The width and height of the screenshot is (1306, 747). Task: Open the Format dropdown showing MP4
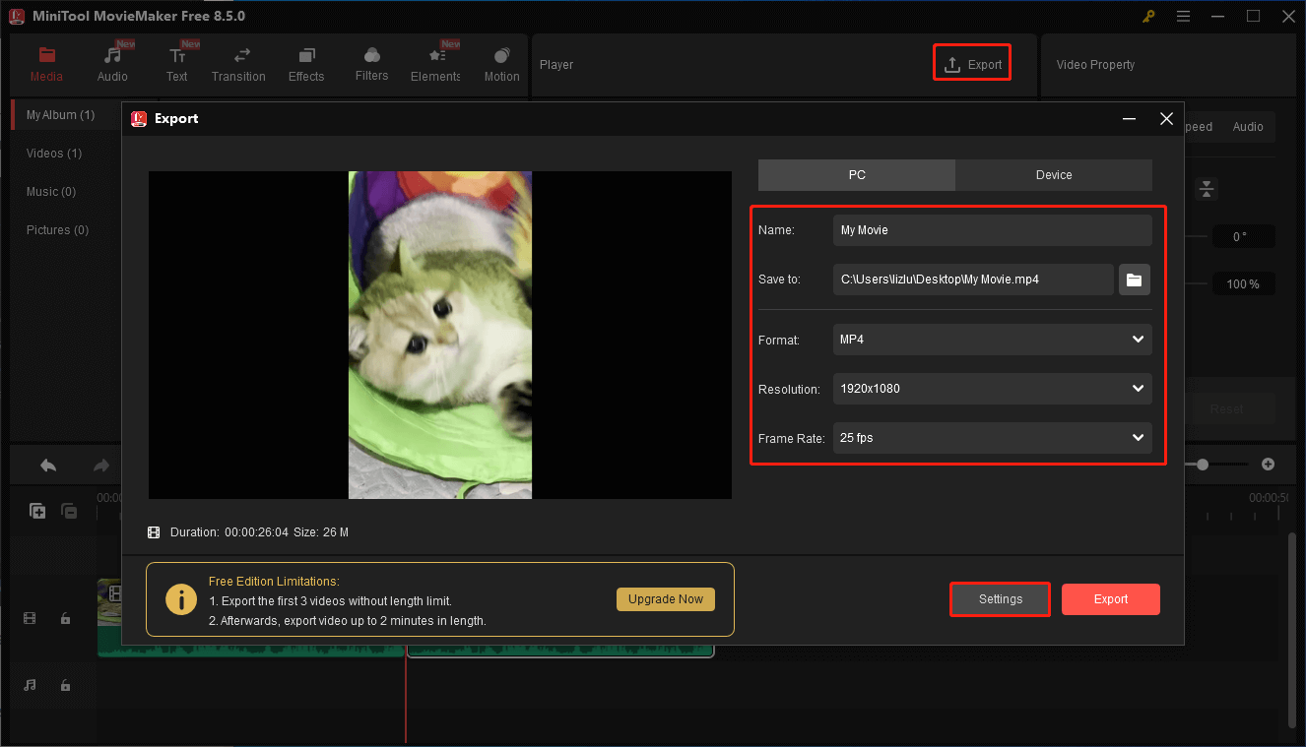click(991, 340)
